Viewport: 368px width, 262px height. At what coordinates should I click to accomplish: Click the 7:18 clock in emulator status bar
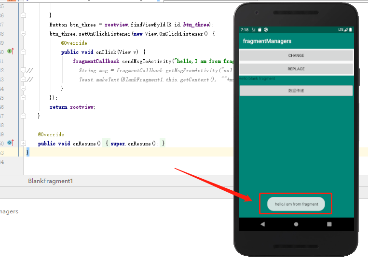click(x=245, y=30)
